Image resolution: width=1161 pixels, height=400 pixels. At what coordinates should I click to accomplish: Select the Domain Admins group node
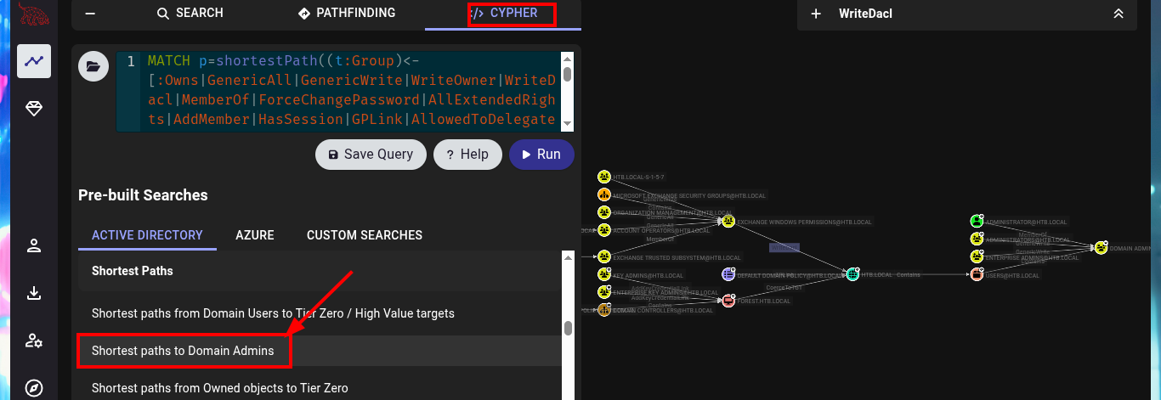tap(1101, 248)
